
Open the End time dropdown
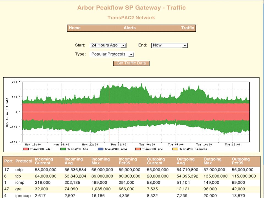coord(169,45)
